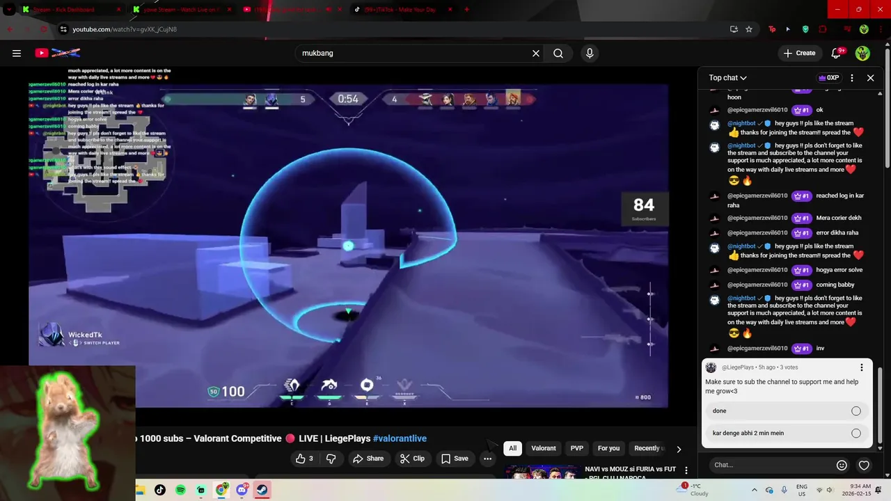Like the stream with thumbs up
The height and width of the screenshot is (501, 891).
pyautogui.click(x=304, y=459)
